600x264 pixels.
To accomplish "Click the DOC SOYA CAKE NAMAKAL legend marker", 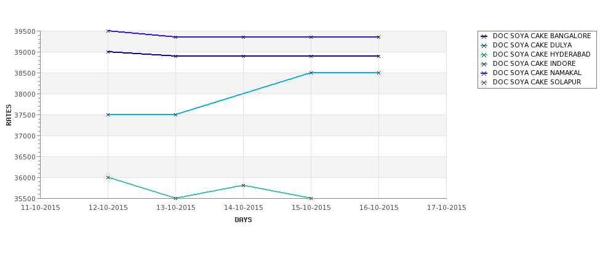I will tap(484, 73).
